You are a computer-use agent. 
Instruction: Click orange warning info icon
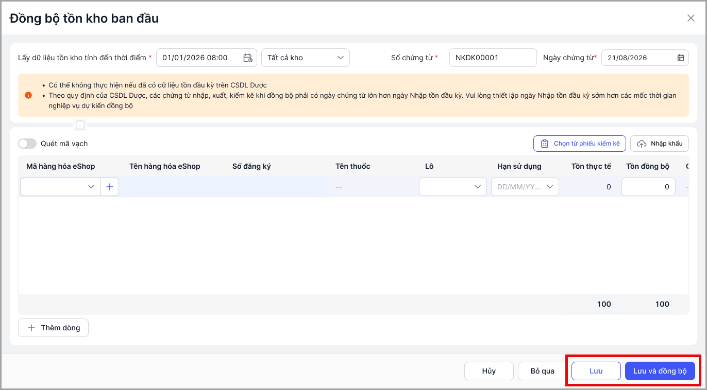pos(28,95)
